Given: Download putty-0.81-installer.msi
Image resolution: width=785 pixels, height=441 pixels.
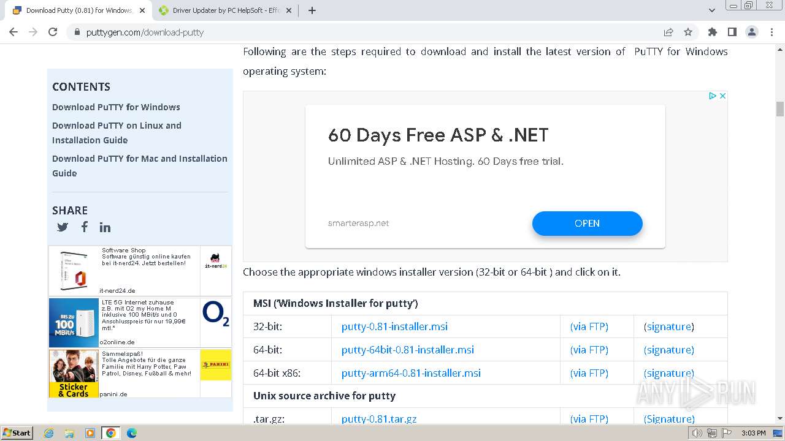Looking at the screenshot, I should (394, 326).
